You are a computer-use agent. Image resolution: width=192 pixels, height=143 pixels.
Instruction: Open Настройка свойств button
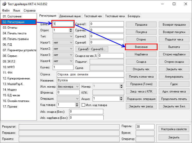(x=174, y=129)
